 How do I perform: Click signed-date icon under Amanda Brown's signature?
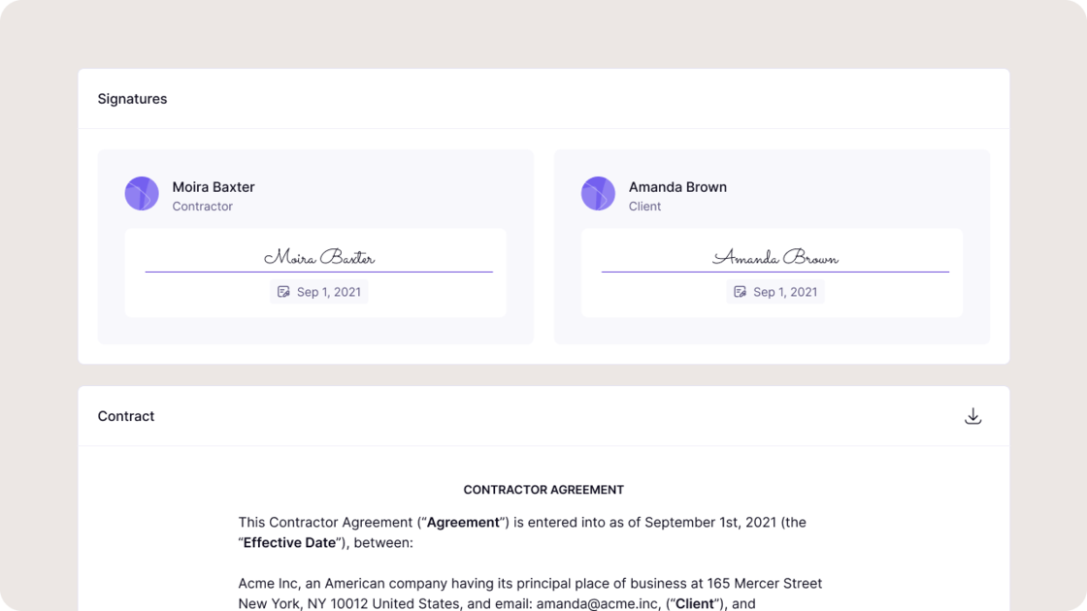pos(740,292)
